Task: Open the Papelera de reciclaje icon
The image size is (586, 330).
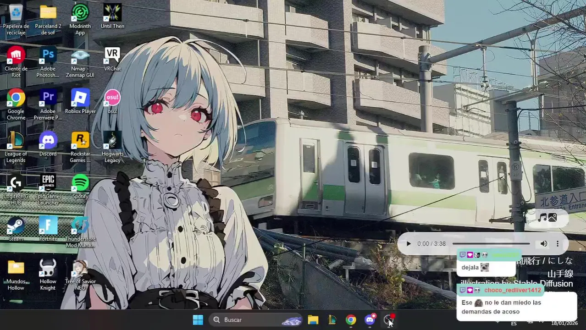Action: click(16, 19)
